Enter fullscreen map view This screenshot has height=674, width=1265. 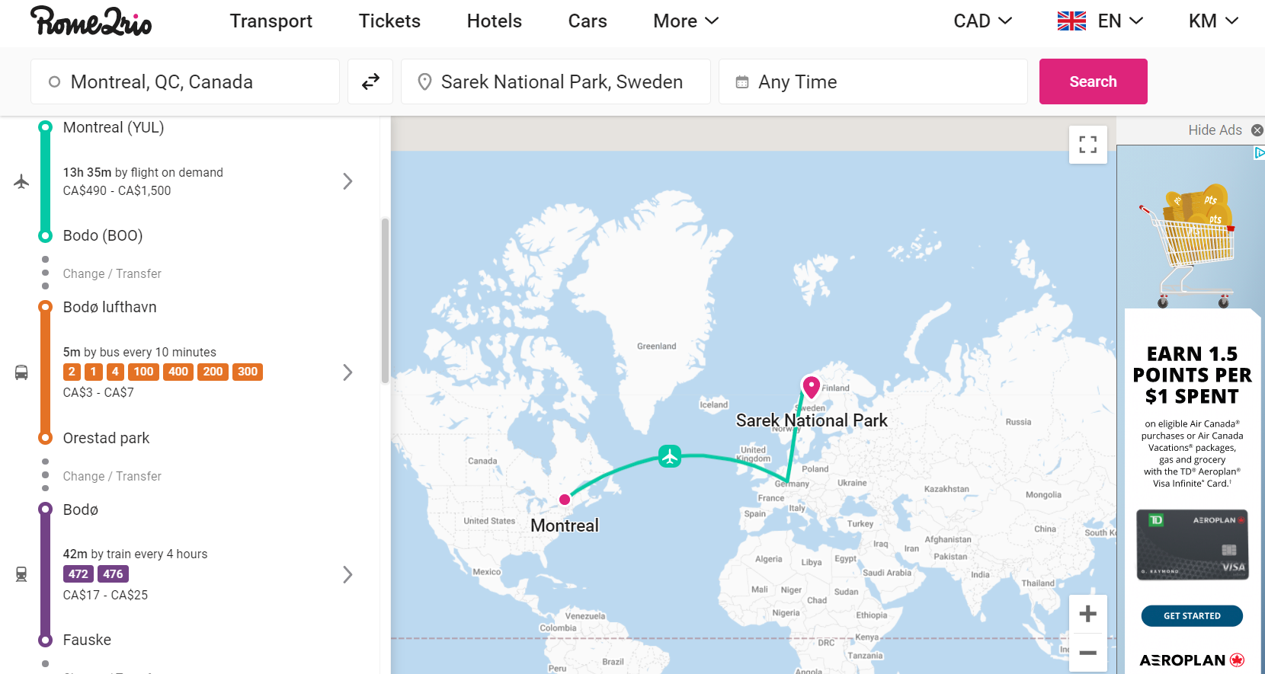[x=1087, y=145]
